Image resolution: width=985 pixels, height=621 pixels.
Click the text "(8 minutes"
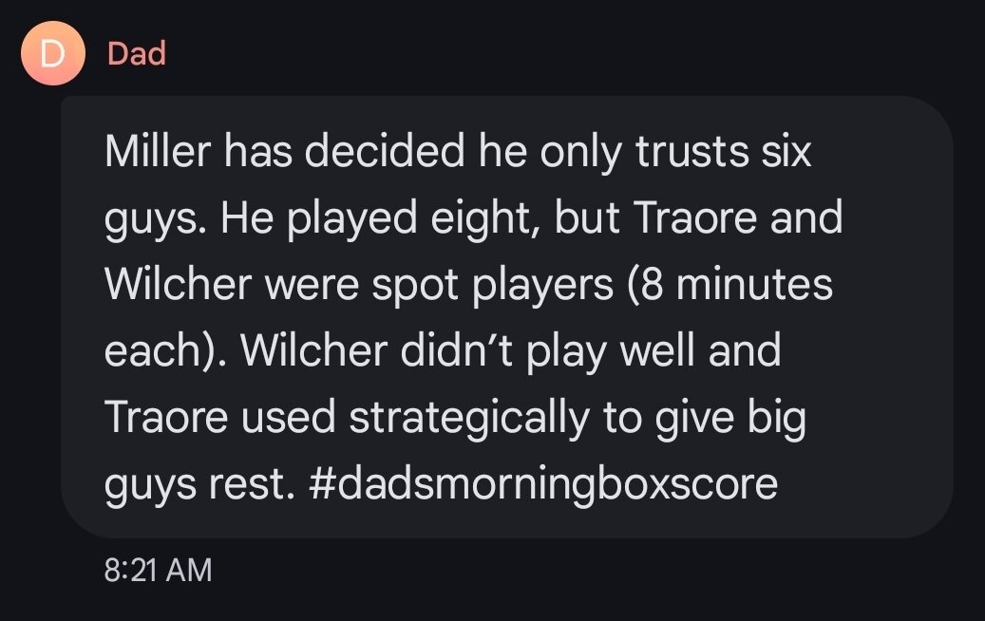click(729, 285)
